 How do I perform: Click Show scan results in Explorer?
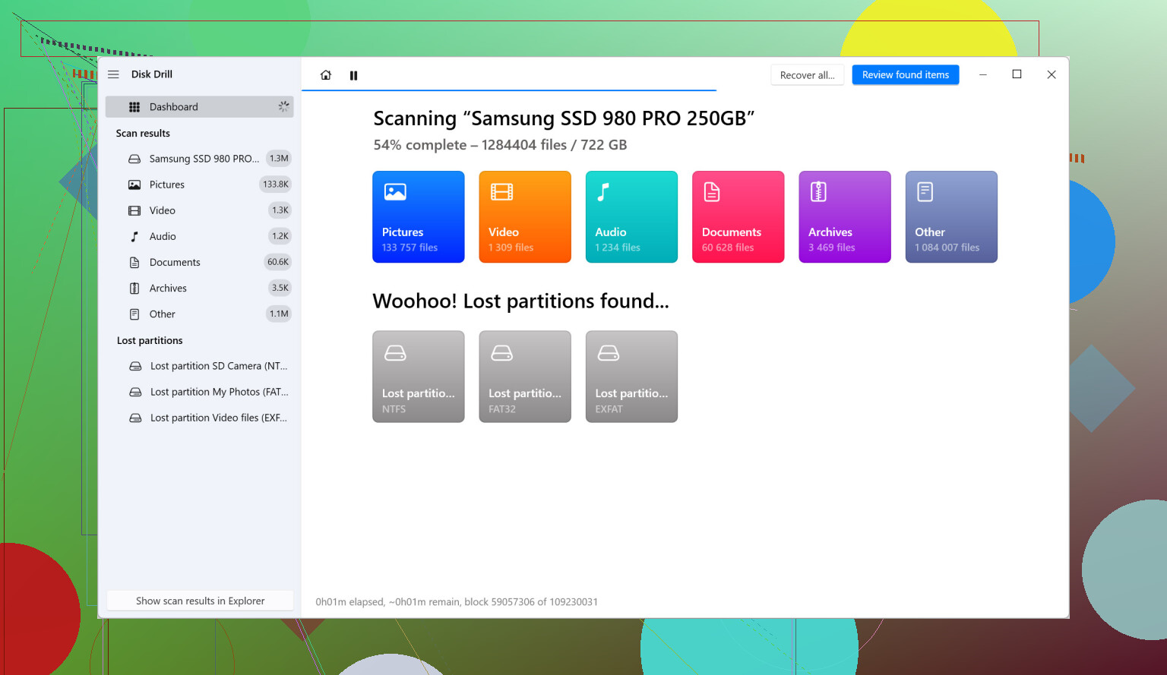tap(200, 601)
